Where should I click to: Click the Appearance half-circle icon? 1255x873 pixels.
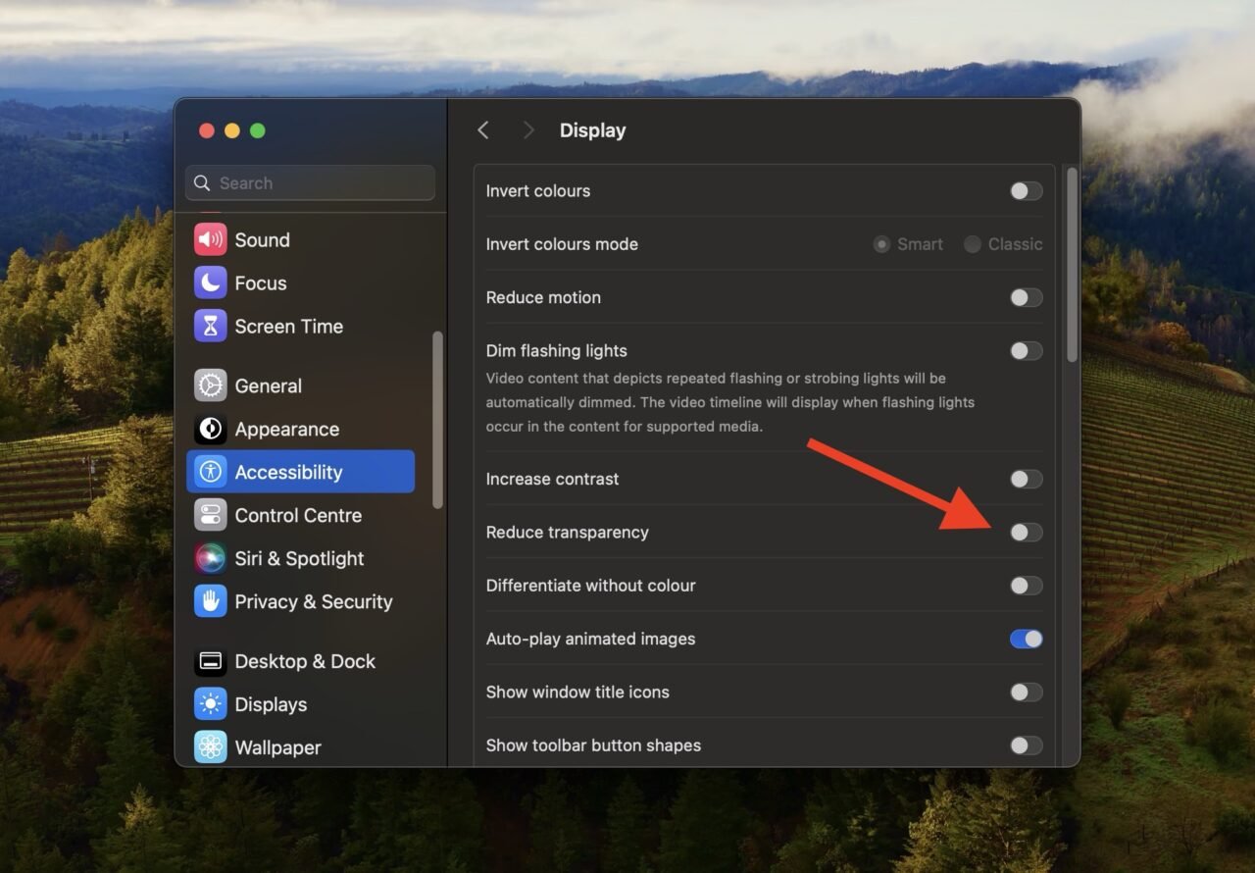pyautogui.click(x=210, y=429)
